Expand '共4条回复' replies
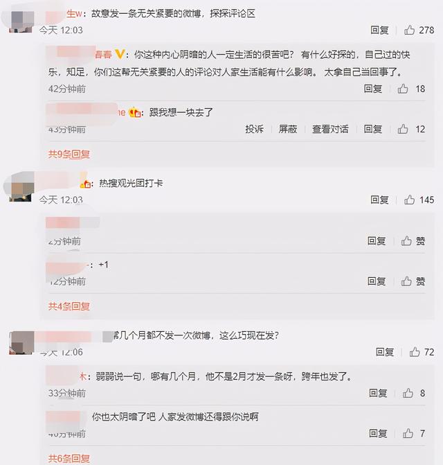The width and height of the screenshot is (443, 465). click(69, 306)
